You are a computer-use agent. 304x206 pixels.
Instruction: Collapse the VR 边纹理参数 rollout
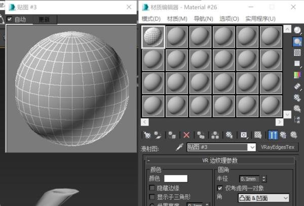[220, 160]
